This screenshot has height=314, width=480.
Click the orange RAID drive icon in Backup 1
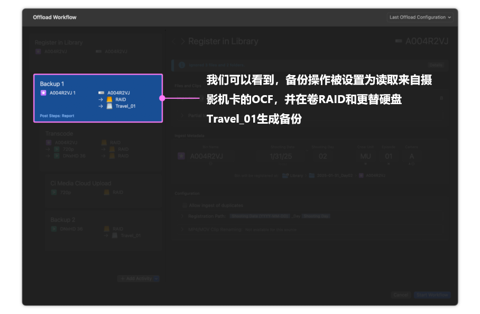[x=109, y=99]
